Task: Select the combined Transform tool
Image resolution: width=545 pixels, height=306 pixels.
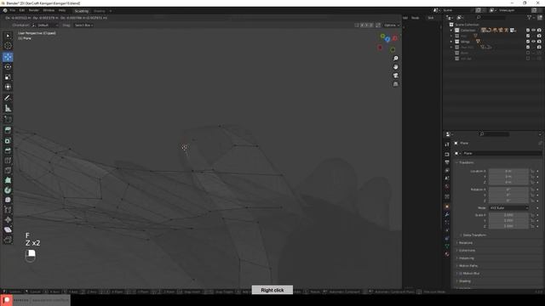Action: tap(8, 87)
